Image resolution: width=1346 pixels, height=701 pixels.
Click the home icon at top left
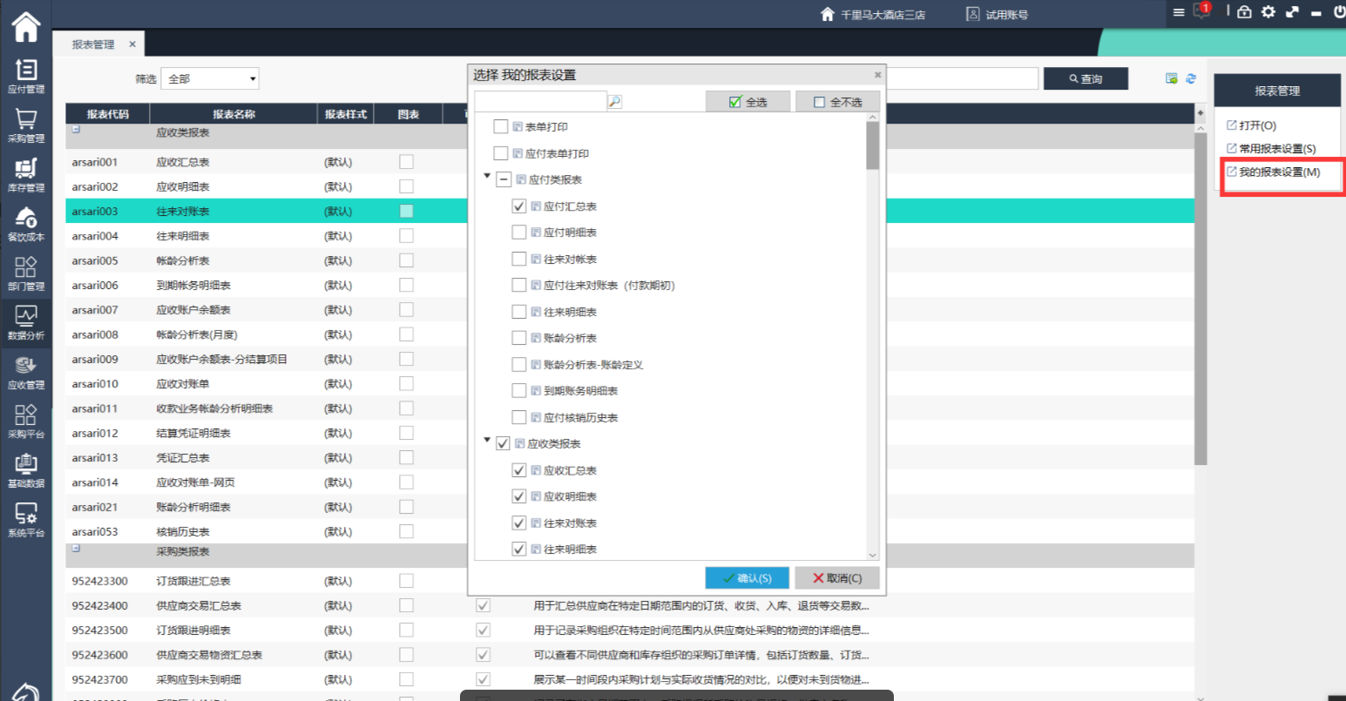coord(25,27)
